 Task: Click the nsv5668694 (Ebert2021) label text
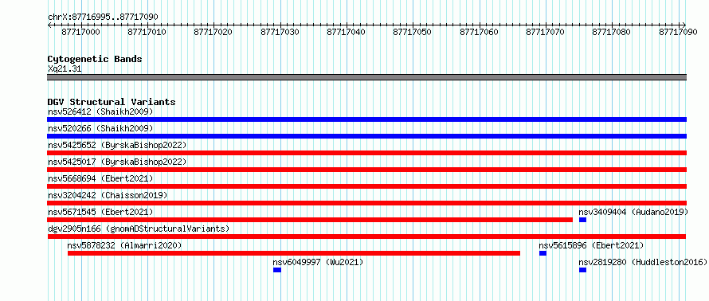(x=100, y=178)
